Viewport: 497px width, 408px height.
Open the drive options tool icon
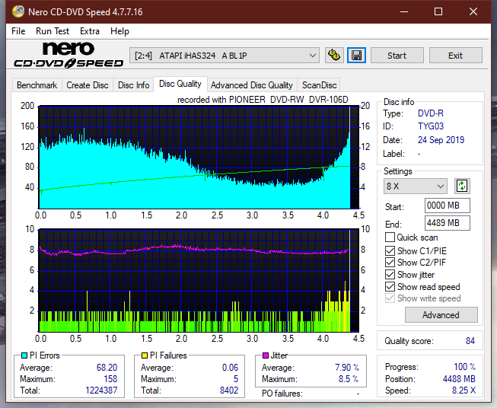(334, 56)
